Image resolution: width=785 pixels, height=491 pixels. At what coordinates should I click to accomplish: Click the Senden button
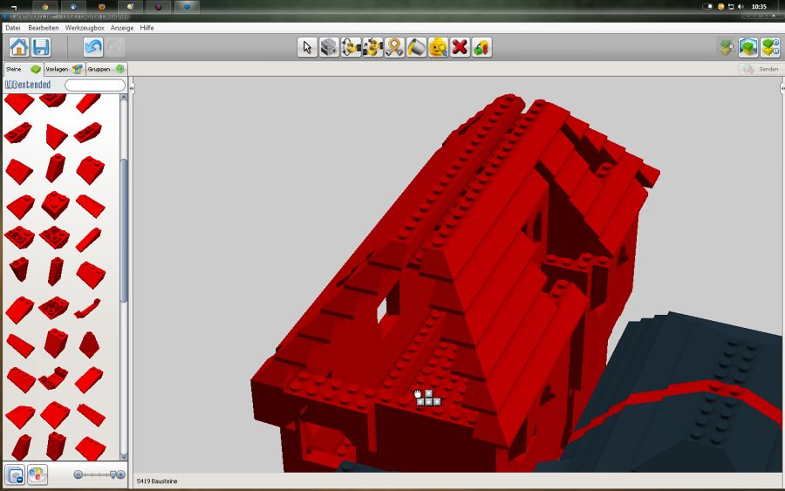point(760,69)
